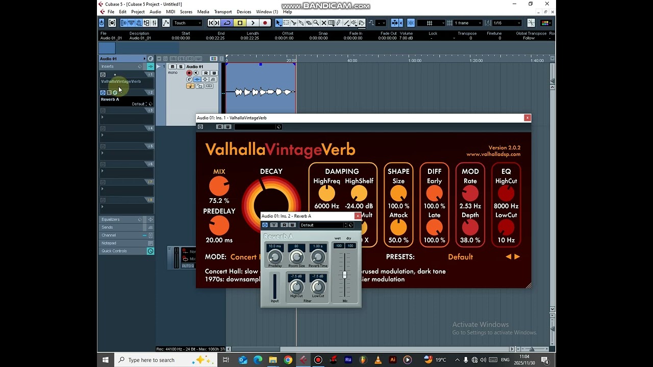The width and height of the screenshot is (653, 367).
Task: Adjust the ValhallaVintageVerb MIX knob
Action: tap(219, 187)
